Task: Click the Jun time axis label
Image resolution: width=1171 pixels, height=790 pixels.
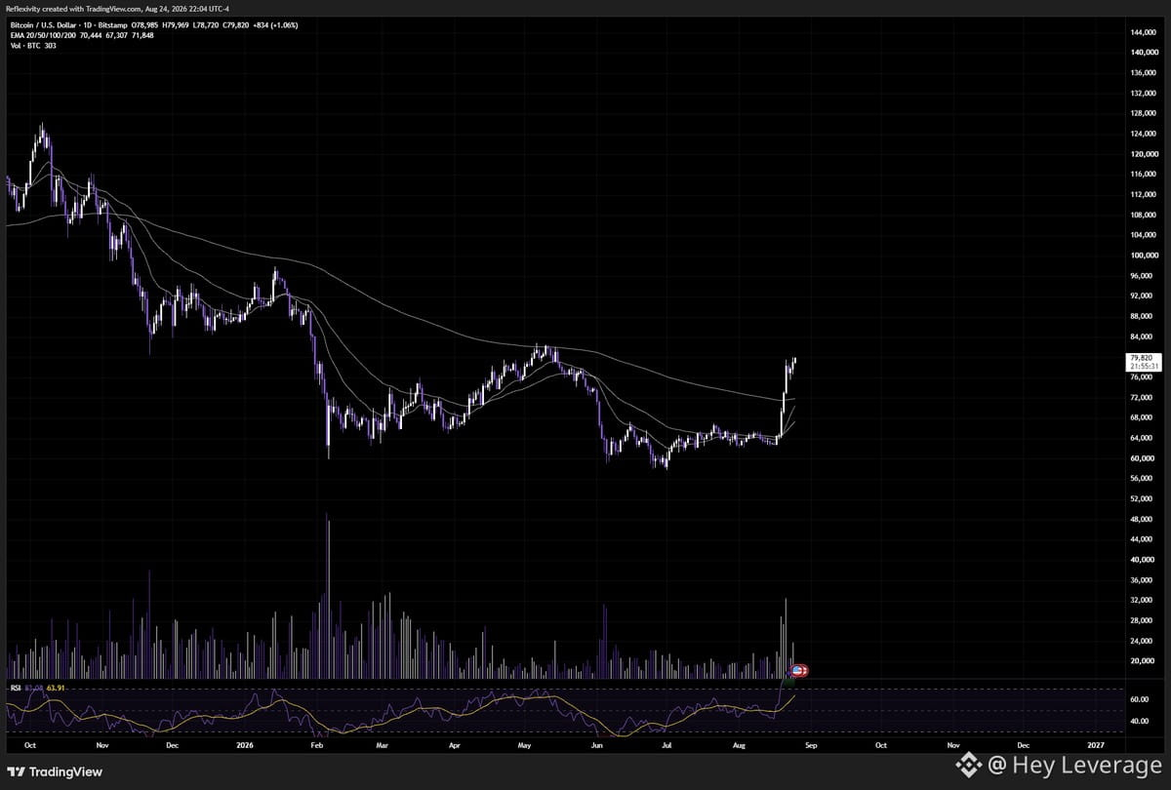Action: coord(597,745)
